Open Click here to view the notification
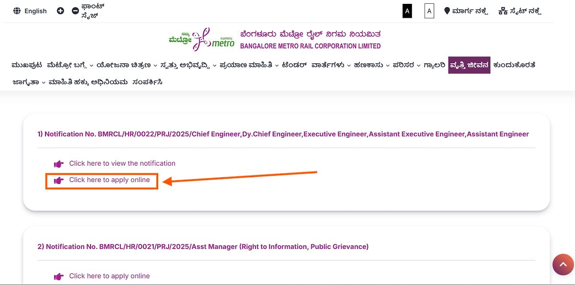Viewport: 575px width, 285px height. point(122,163)
